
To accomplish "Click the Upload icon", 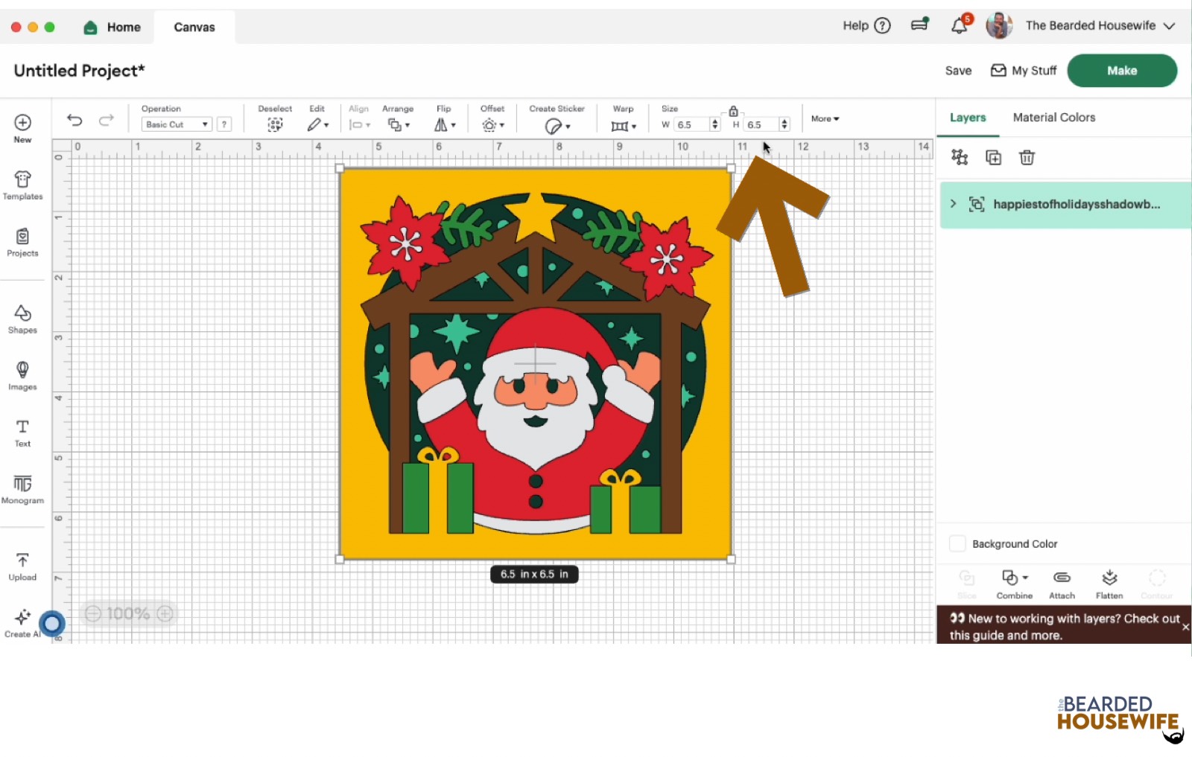I will [22, 566].
